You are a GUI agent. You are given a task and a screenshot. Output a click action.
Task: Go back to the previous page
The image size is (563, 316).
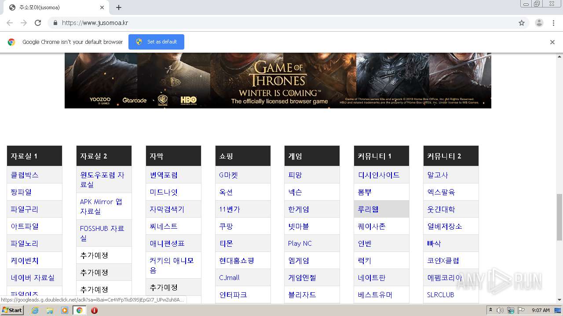pyautogui.click(x=10, y=23)
